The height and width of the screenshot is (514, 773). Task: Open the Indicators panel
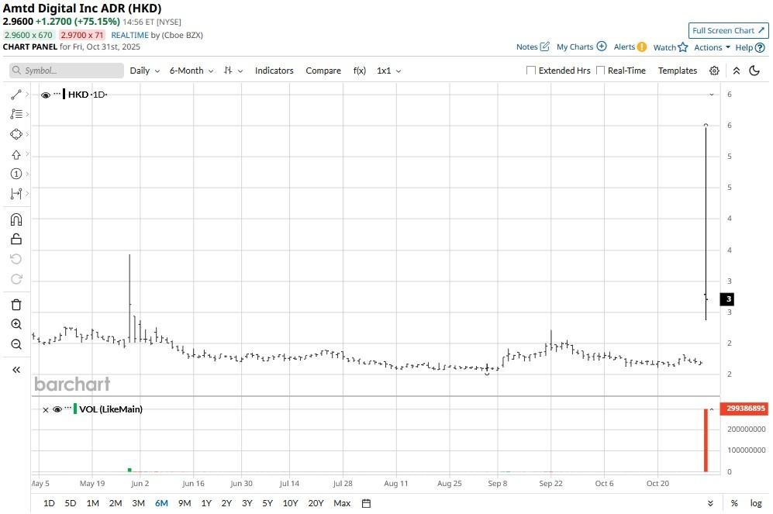click(x=274, y=70)
